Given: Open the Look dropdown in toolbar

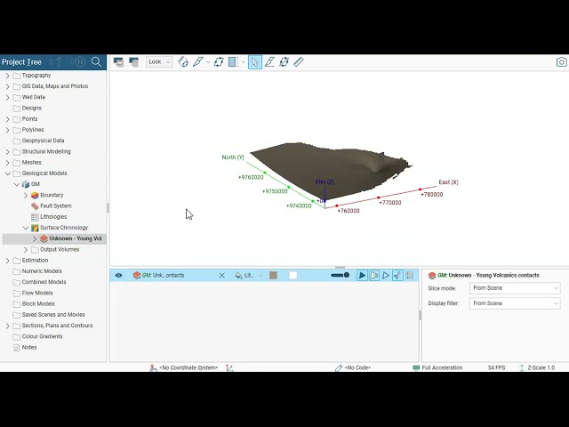Looking at the screenshot, I should [x=159, y=62].
